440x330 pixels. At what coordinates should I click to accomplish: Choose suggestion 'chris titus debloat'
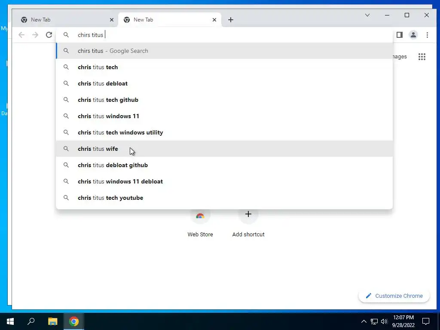click(x=224, y=83)
